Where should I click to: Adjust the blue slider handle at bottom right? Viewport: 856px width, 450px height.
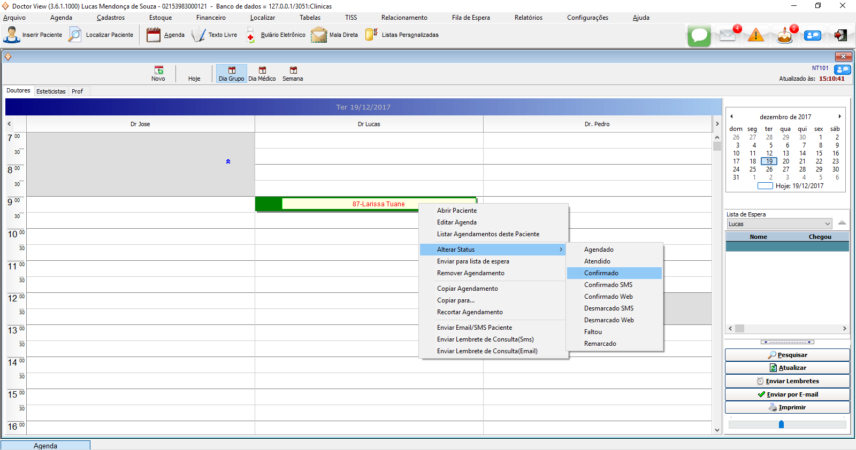[781, 424]
